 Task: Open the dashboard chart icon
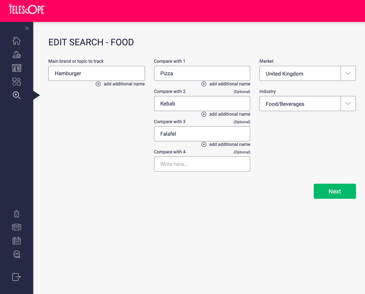click(17, 68)
